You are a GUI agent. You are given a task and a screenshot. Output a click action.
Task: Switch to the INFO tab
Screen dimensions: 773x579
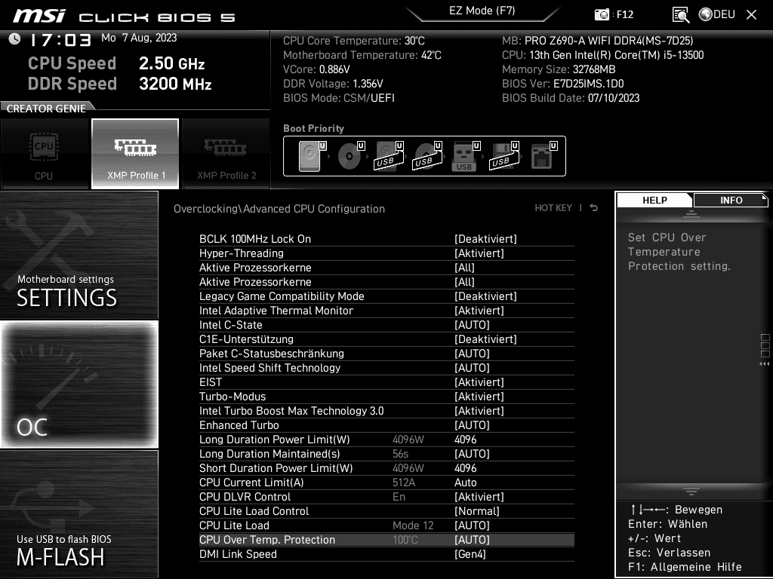(x=731, y=200)
